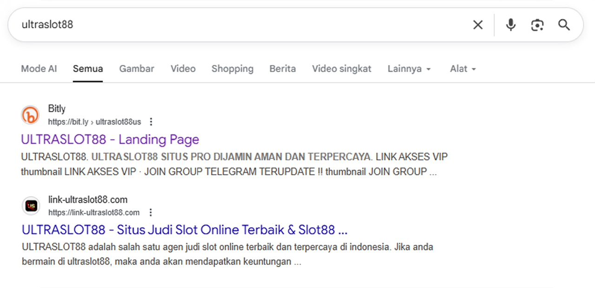595x288 pixels.
Task: Open the three-dot menu beside the bit.ly URL
Action: (x=151, y=122)
